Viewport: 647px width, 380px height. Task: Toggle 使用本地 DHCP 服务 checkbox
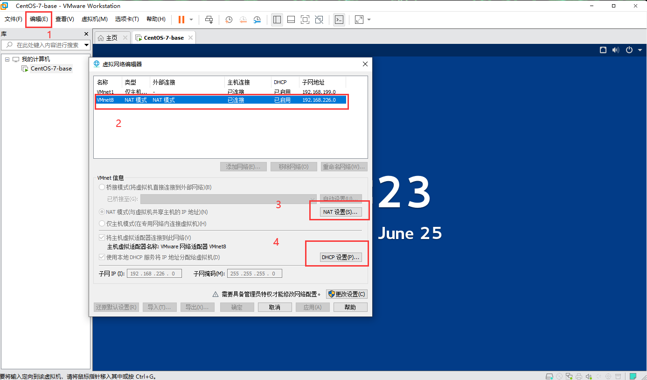click(x=102, y=257)
